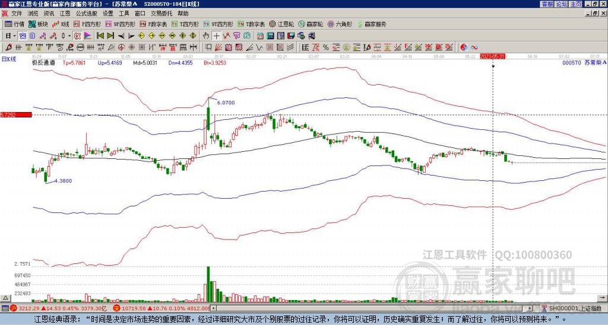
Task: Expand the candlestick style dropdown arrow
Action: pyautogui.click(x=69, y=36)
